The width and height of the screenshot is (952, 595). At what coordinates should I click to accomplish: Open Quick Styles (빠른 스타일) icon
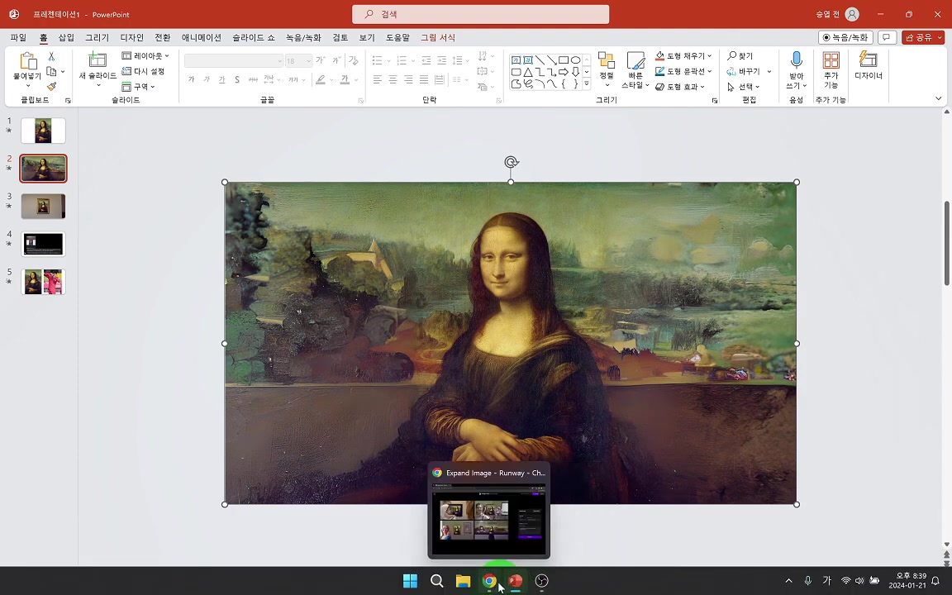coord(635,60)
